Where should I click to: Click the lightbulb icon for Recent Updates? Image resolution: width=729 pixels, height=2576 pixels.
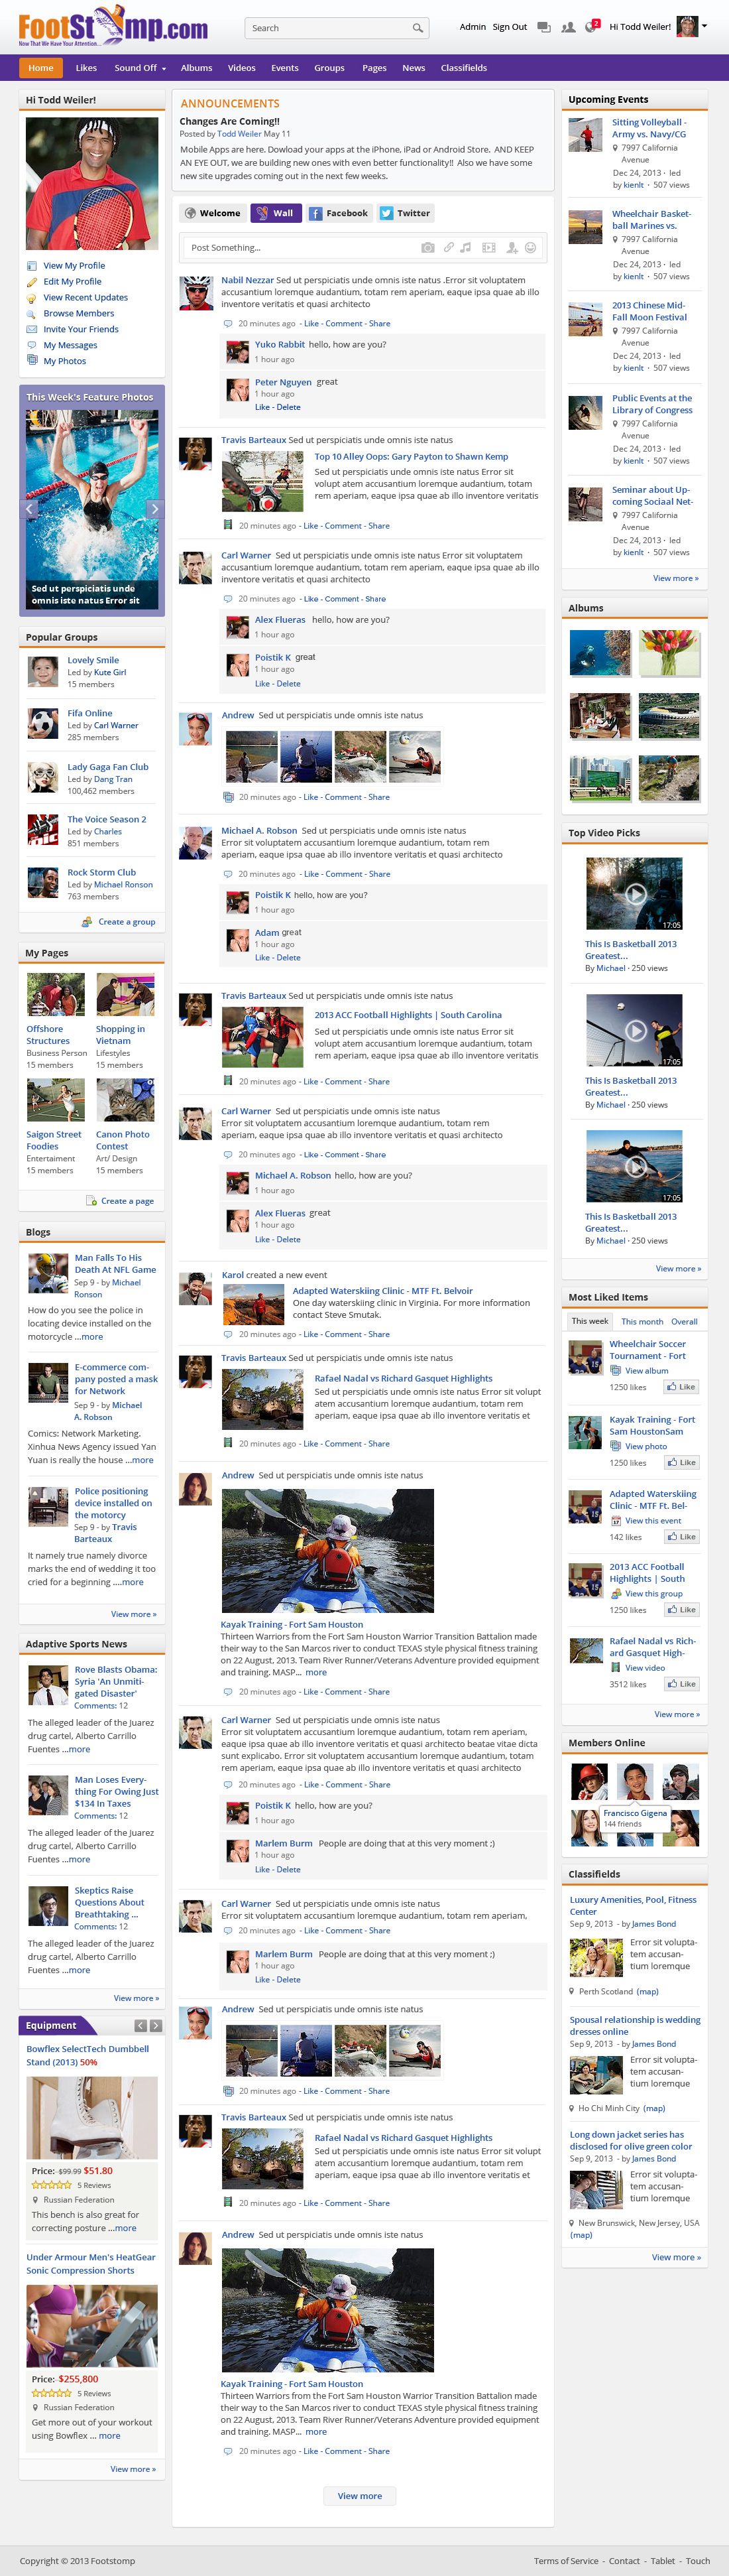32,298
